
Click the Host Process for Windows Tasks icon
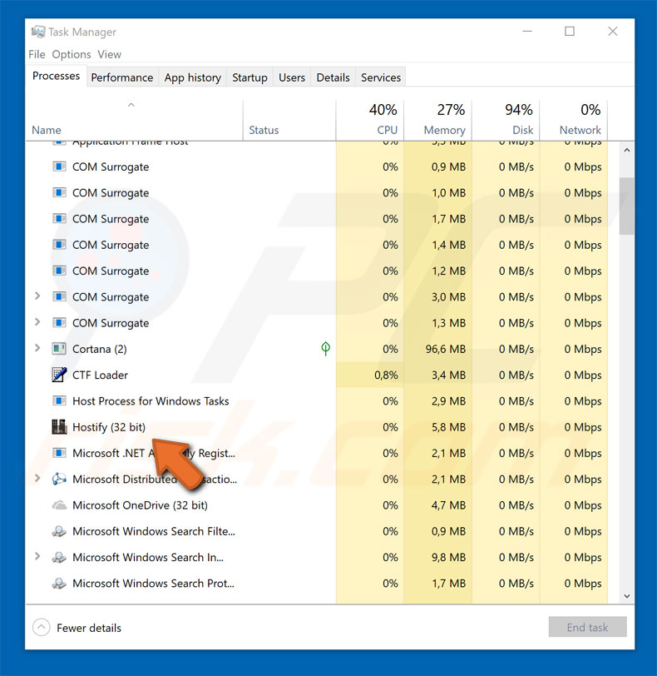click(59, 401)
